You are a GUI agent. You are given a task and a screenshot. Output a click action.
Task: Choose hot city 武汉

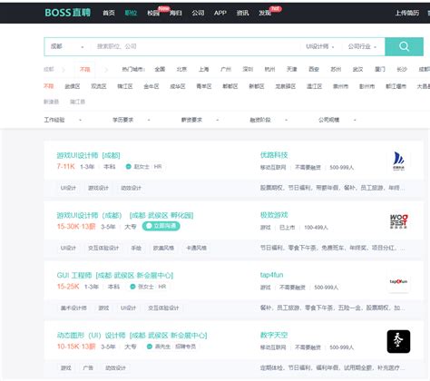357,69
